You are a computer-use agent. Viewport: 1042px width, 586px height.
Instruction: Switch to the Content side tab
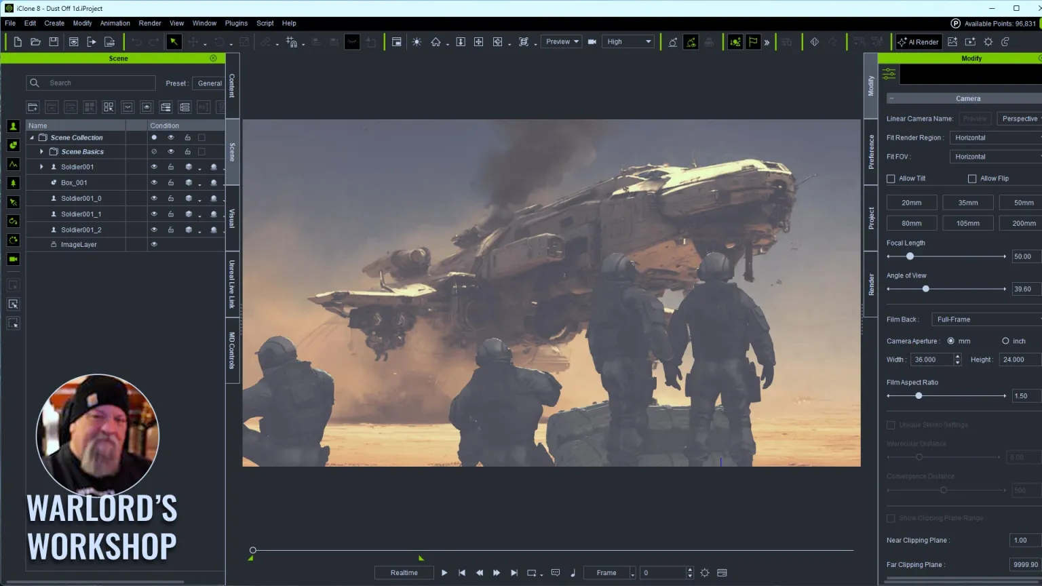click(232, 86)
